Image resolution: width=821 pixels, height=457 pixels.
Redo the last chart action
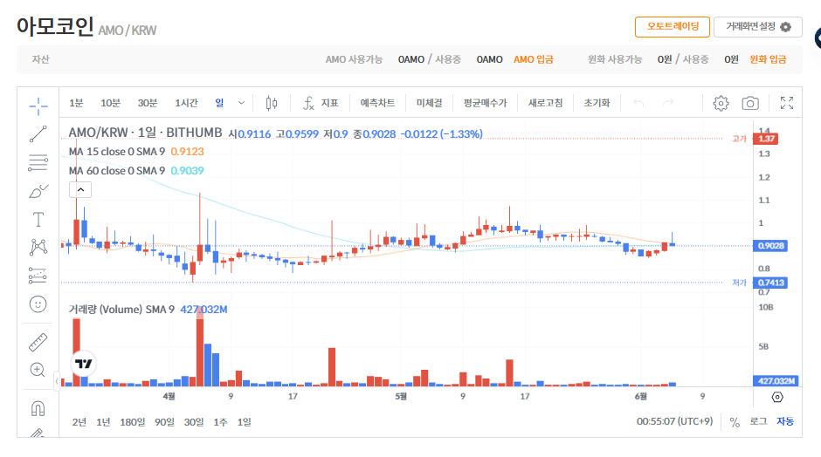coord(667,103)
